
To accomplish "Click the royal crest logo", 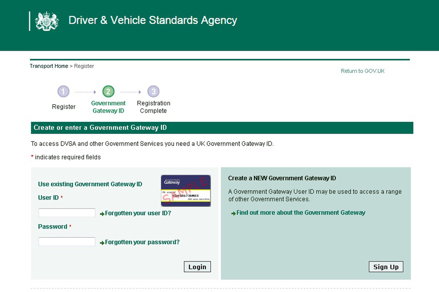I will tap(47, 21).
